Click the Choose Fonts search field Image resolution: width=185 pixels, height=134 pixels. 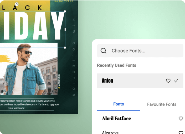pyautogui.click(x=140, y=51)
